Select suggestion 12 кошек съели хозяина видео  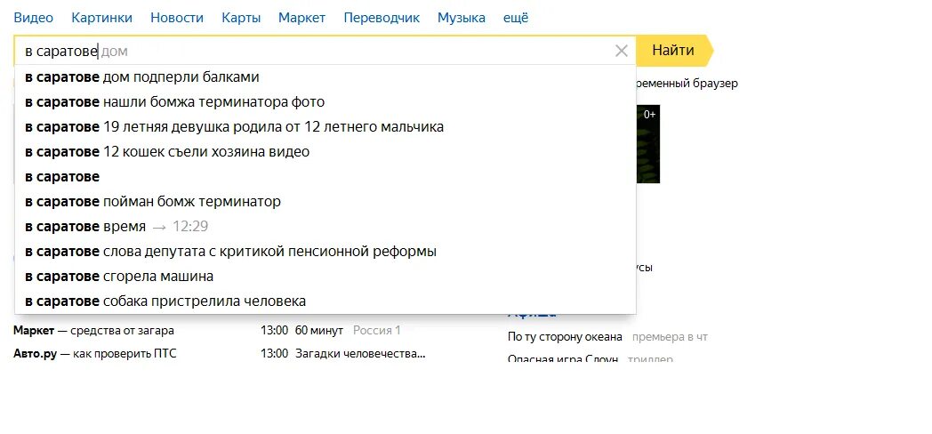coord(325,152)
